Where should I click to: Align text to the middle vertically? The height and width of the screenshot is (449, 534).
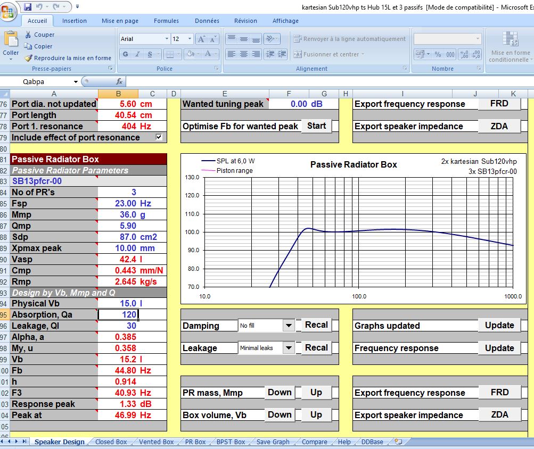[x=244, y=38]
